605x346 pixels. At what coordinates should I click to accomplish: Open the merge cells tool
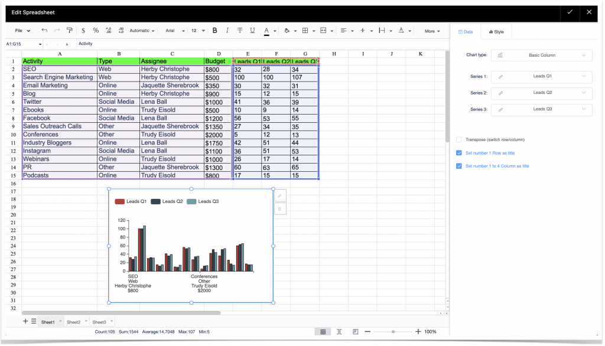[x=323, y=30]
